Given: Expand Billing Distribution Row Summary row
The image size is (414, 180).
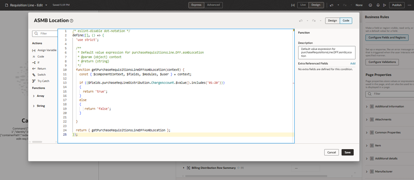Looking at the screenshot, I should 183,168.
